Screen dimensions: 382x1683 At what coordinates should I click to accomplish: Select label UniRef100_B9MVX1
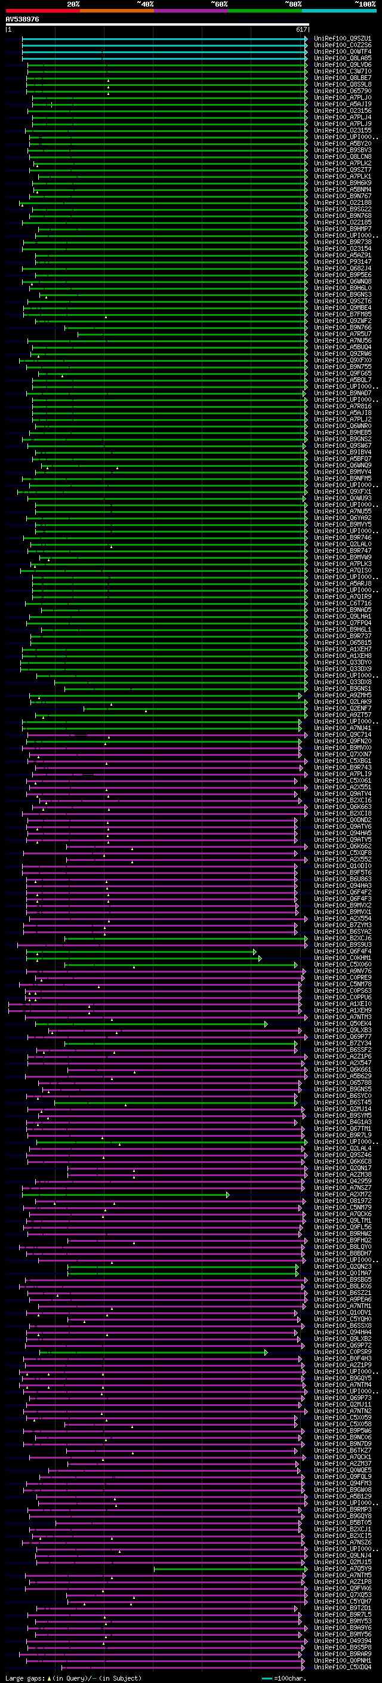click(342, 912)
